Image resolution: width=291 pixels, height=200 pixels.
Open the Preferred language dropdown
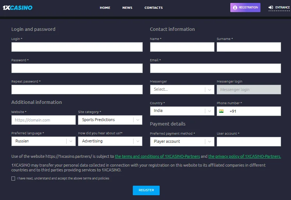pyautogui.click(x=43, y=141)
